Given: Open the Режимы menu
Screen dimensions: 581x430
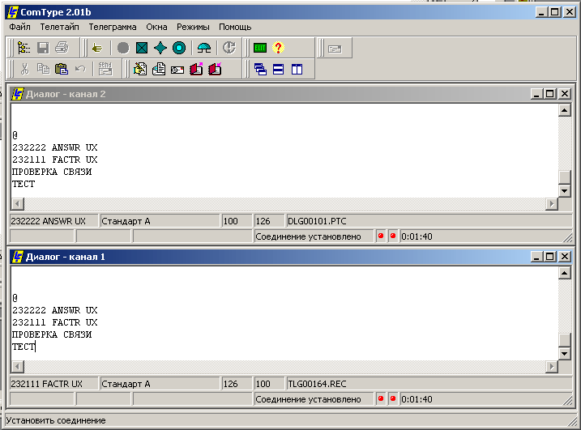Looking at the screenshot, I should click(x=193, y=27).
